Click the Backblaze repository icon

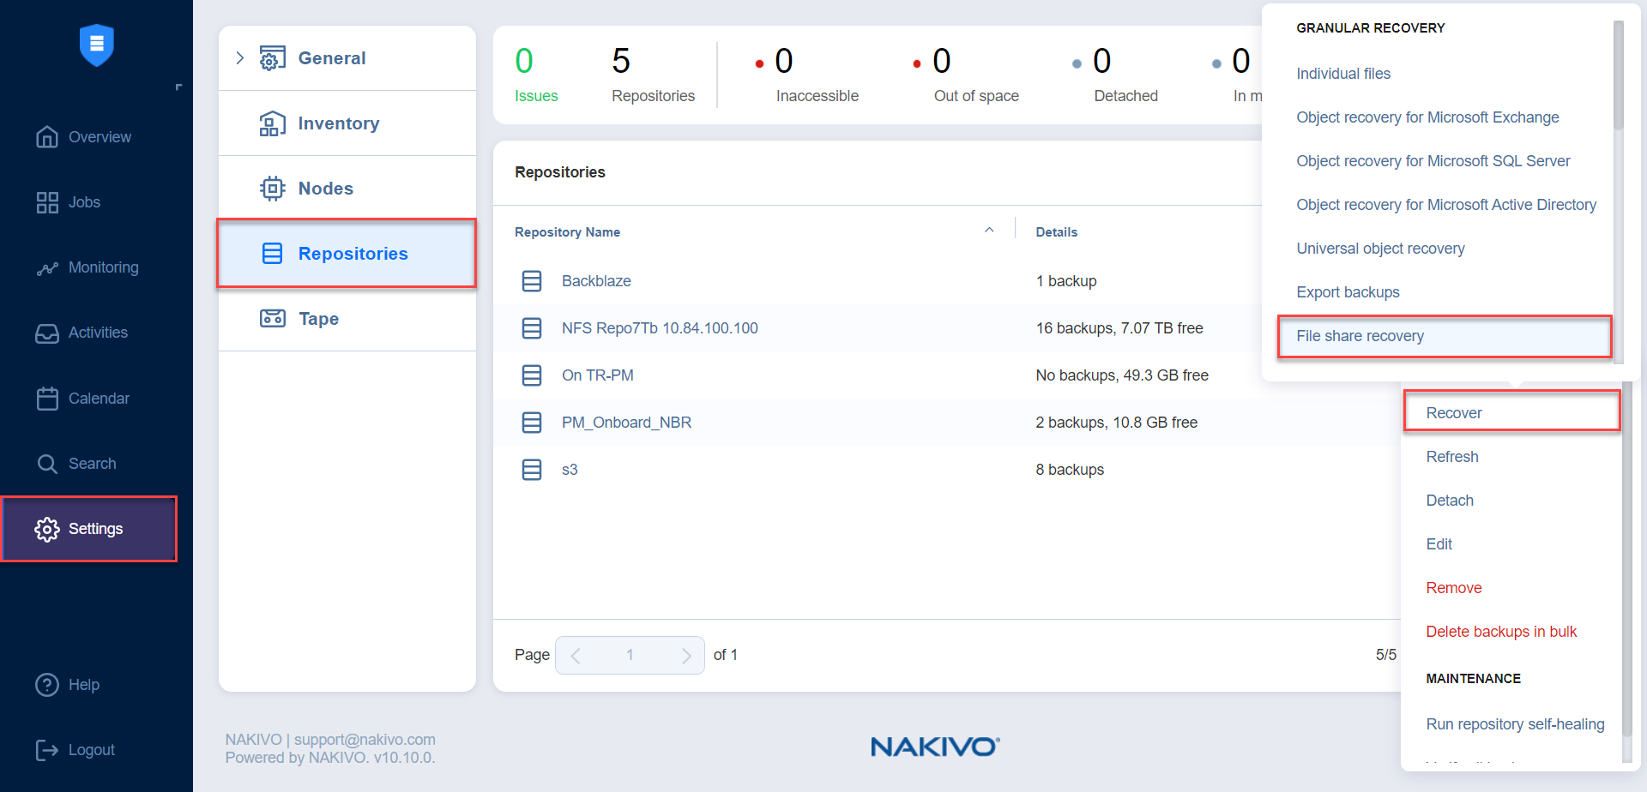coord(532,281)
